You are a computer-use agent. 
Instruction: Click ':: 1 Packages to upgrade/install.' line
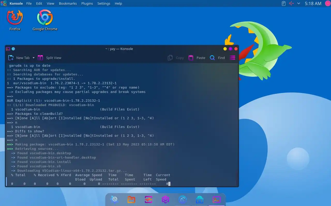coord(41,79)
